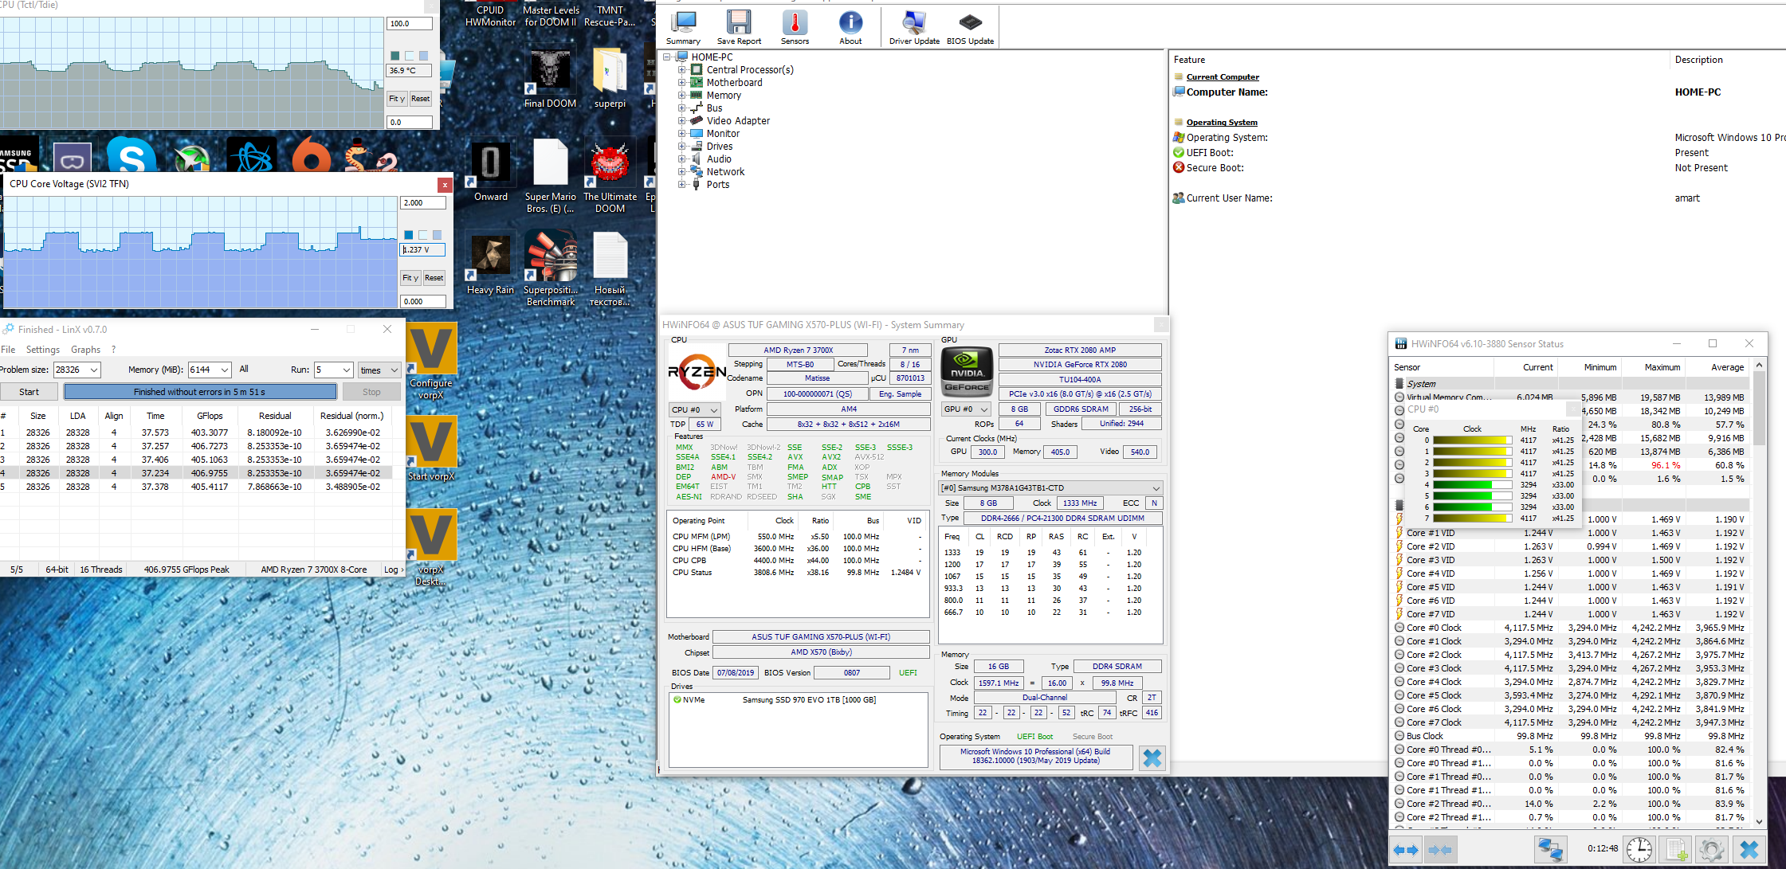
Task: Open the remote network computers icon
Action: [x=1550, y=850]
